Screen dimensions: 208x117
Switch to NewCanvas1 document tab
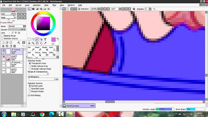tap(79, 106)
